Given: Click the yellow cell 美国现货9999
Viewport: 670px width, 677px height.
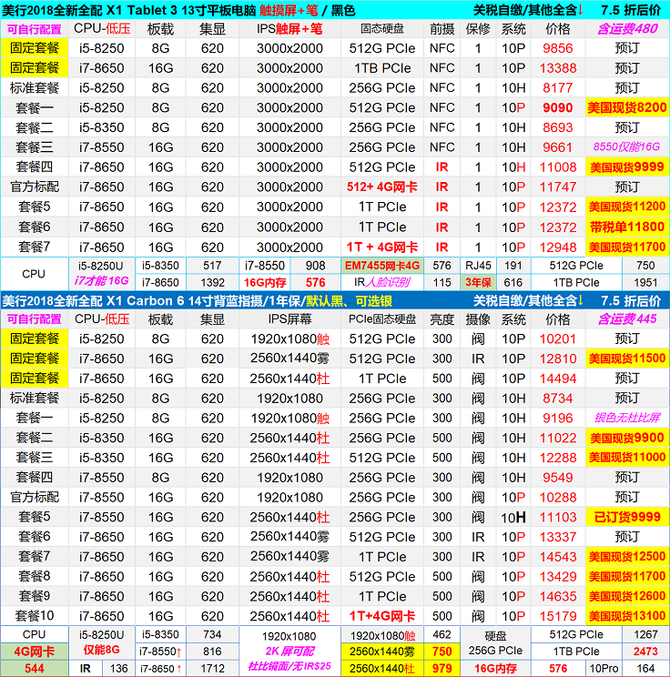Looking at the screenshot, I should 627,167.
